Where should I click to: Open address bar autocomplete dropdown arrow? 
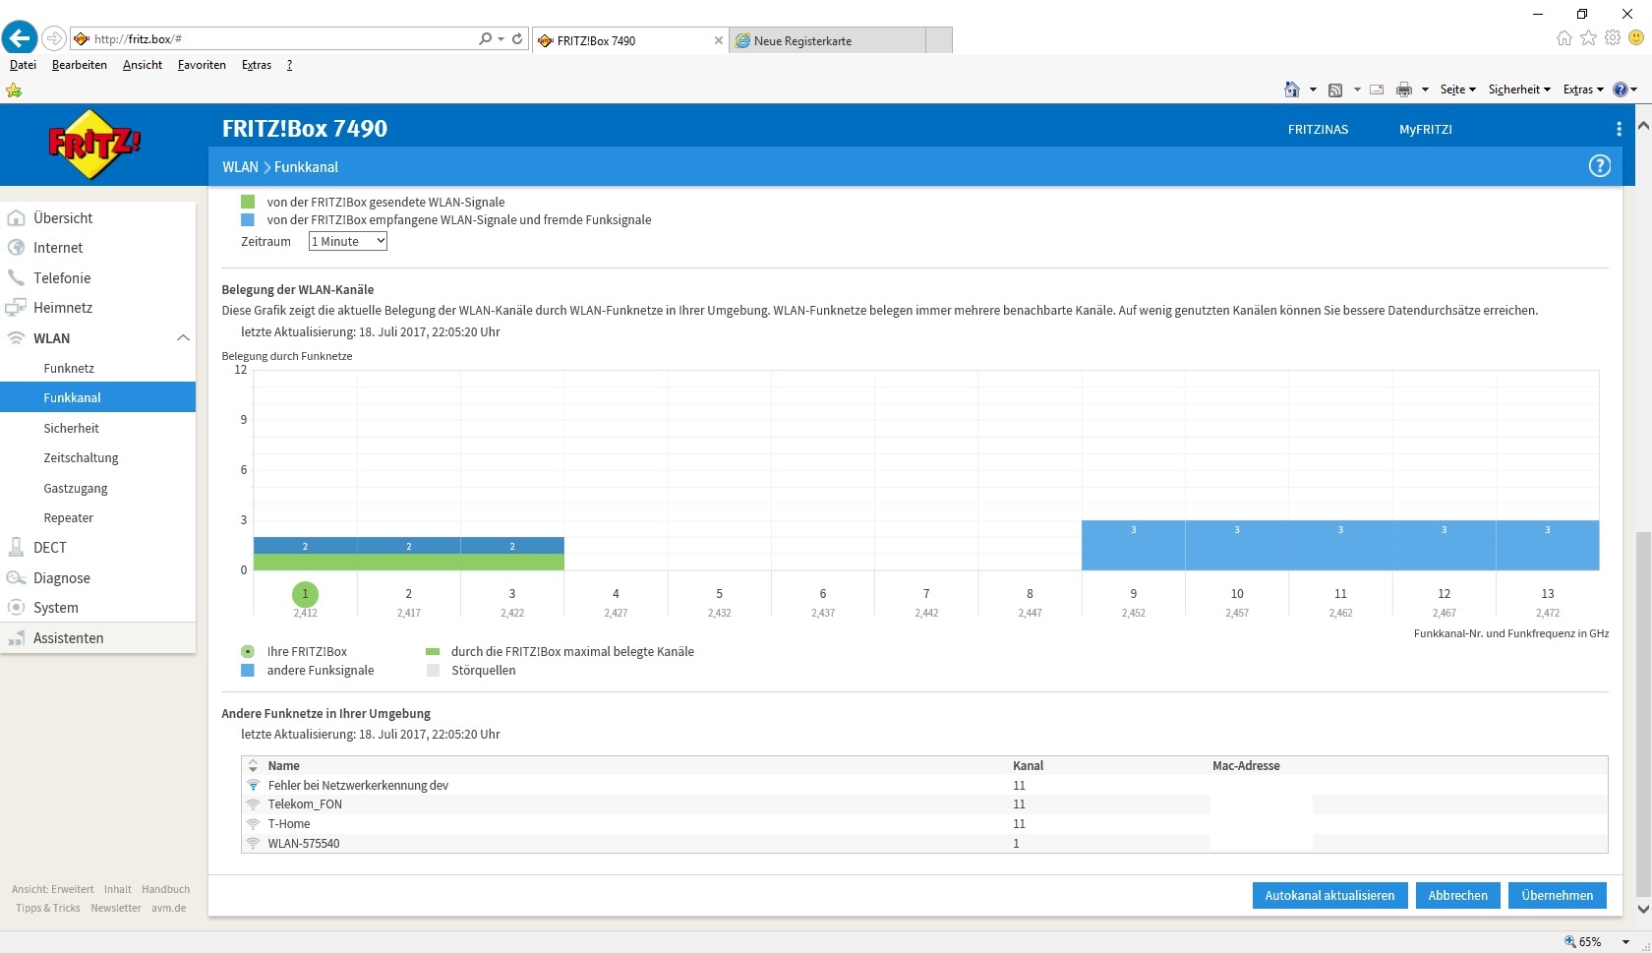coord(501,38)
